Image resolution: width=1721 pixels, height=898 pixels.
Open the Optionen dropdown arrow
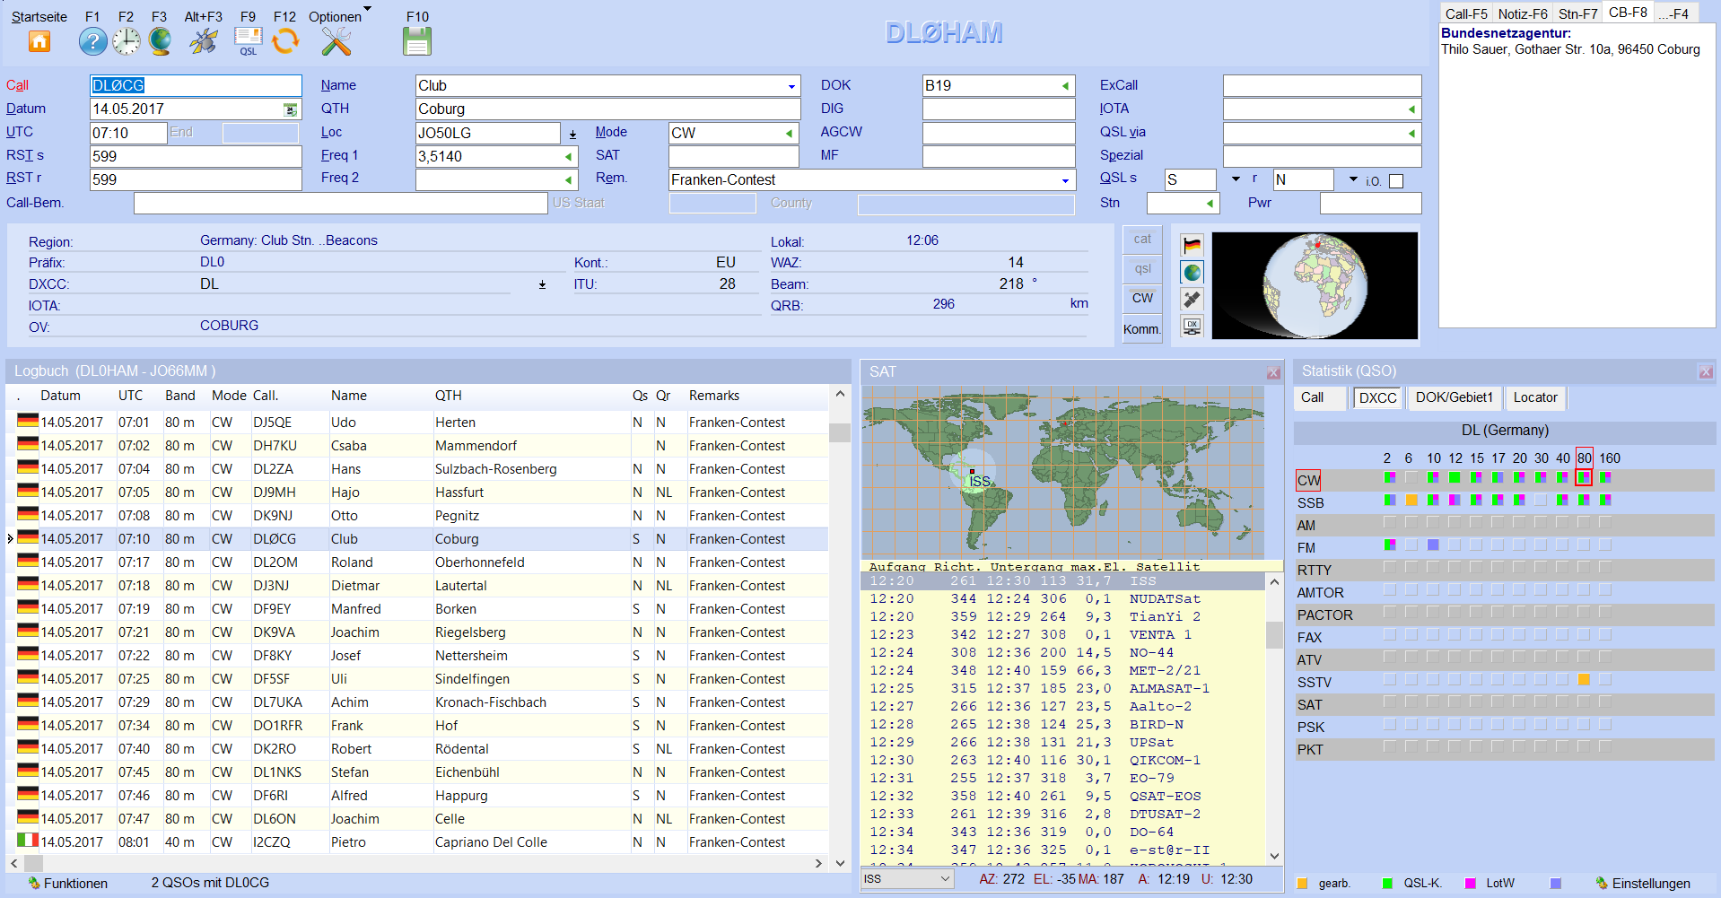coord(367,9)
